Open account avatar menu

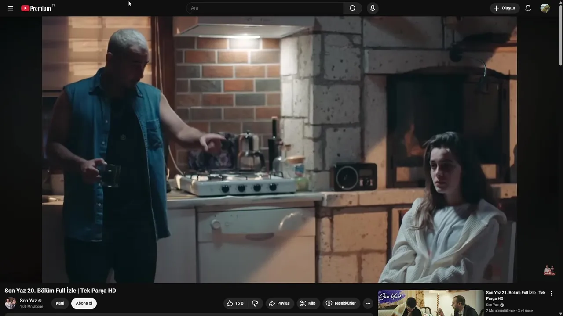tap(545, 8)
